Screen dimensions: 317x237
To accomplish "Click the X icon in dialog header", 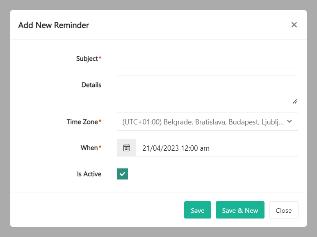I will [x=294, y=25].
